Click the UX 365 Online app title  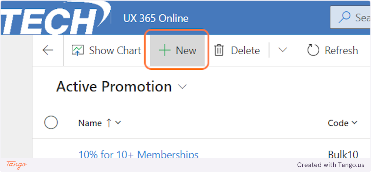point(156,18)
